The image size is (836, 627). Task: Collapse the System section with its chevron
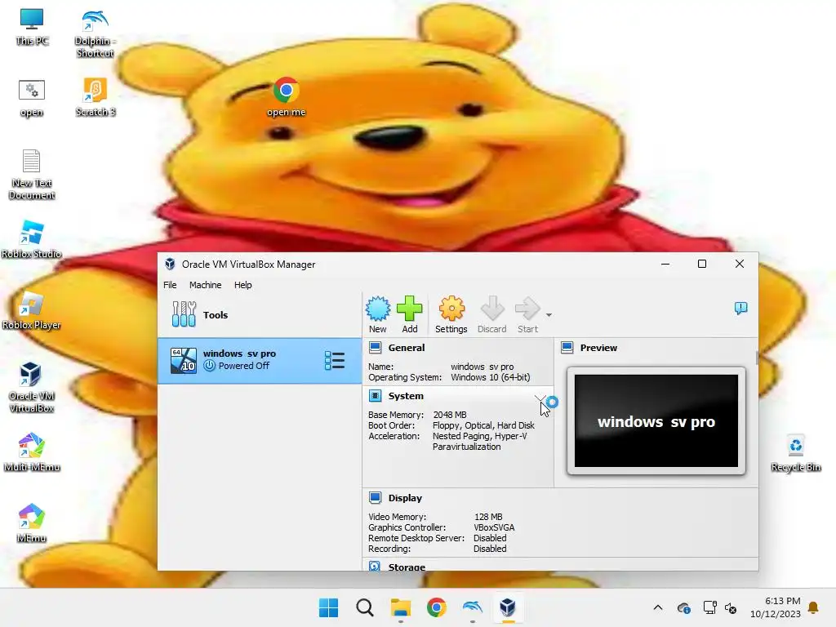coord(540,398)
